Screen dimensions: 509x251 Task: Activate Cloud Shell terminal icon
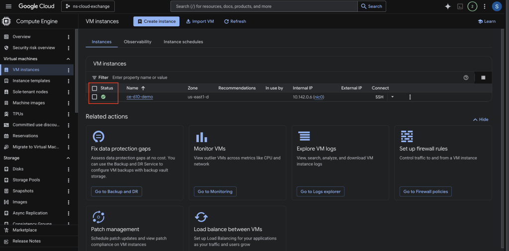(460, 6)
